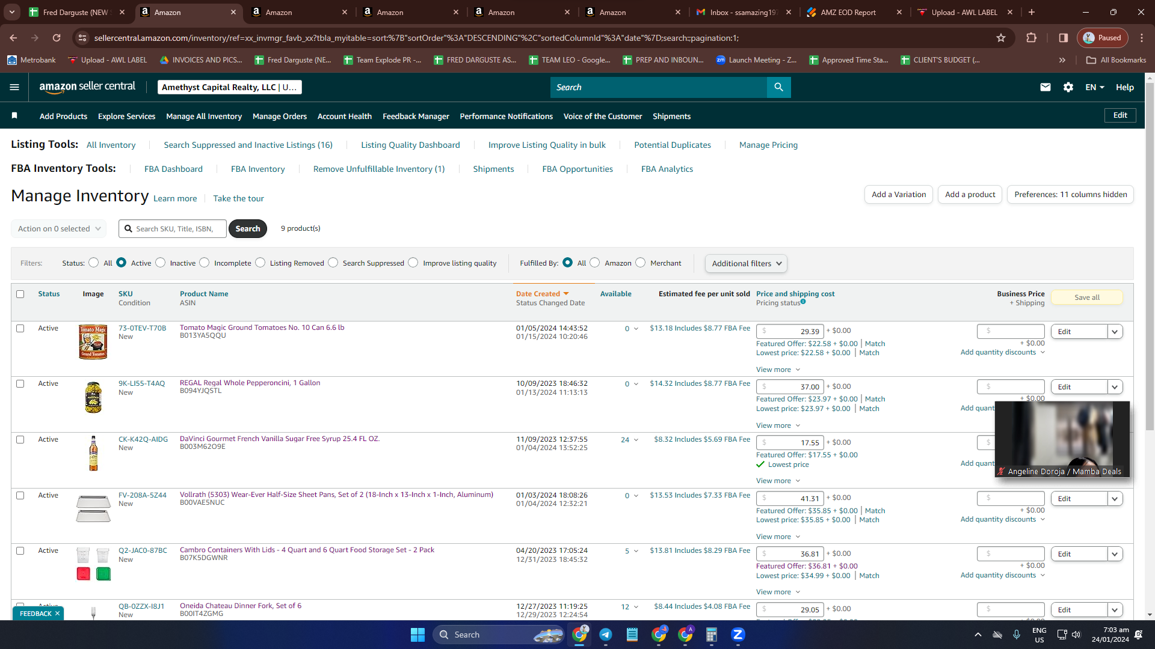
Task: Select the DaVinci Syrup row checkbox
Action: [x=20, y=440]
